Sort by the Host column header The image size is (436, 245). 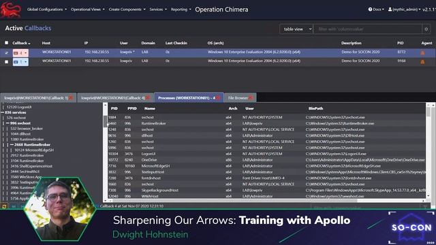[x=46, y=43]
